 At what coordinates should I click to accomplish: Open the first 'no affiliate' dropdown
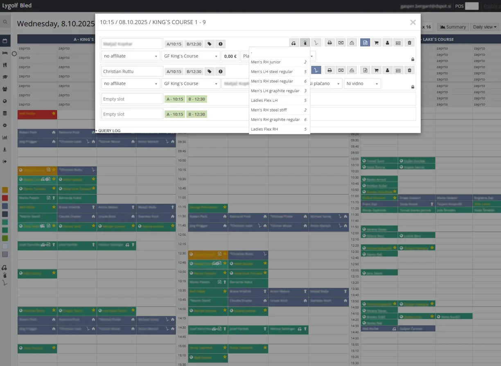[131, 56]
